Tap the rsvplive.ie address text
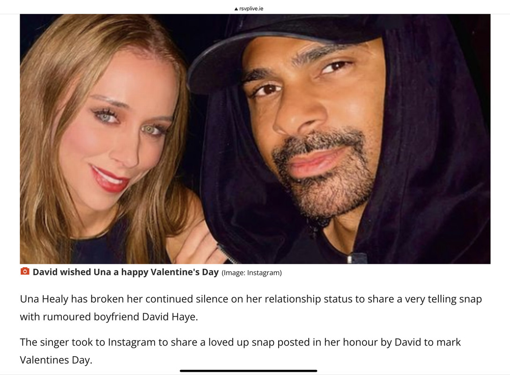Image resolution: width=510 pixels, height=375 pixels. (251, 8)
